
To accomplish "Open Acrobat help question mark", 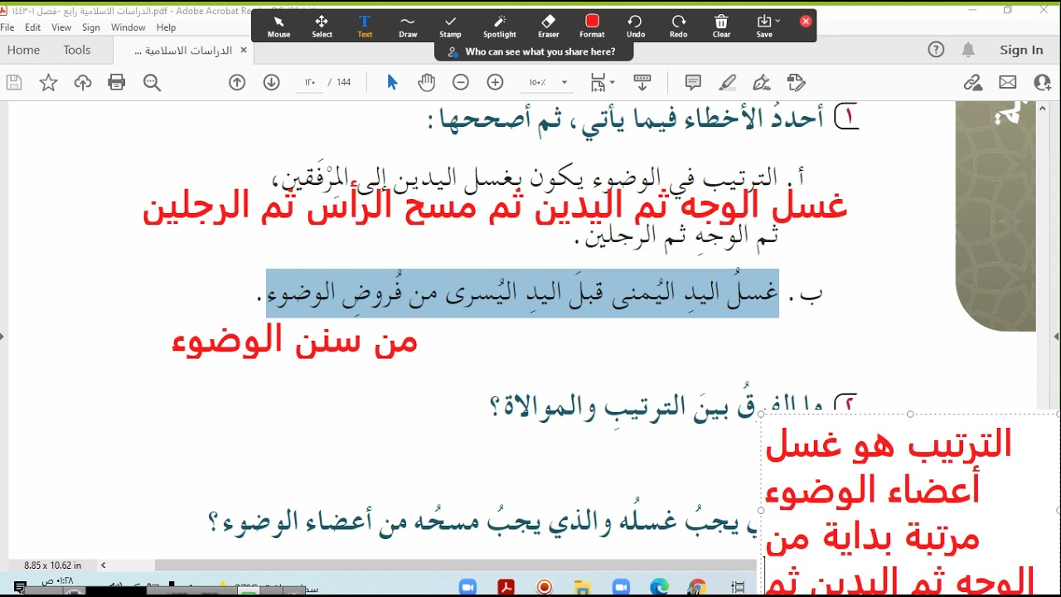I will click(x=936, y=50).
